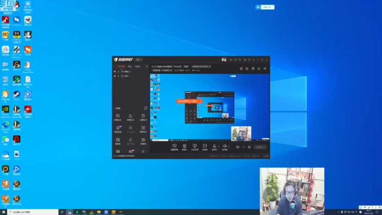Open the 弹幕助手 tool in toolbox

[x=117, y=117]
